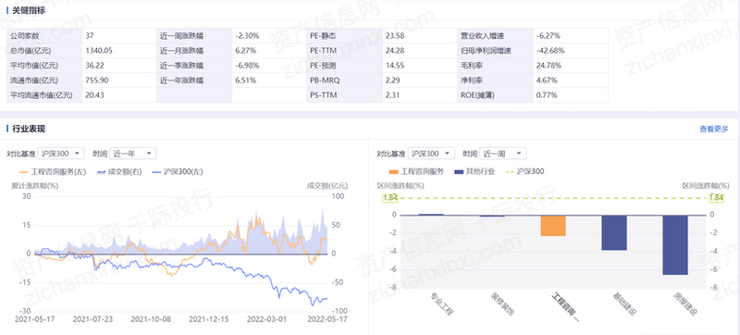Click dashed green 沪深300 legend marker
The width and height of the screenshot is (740, 335).
510,172
